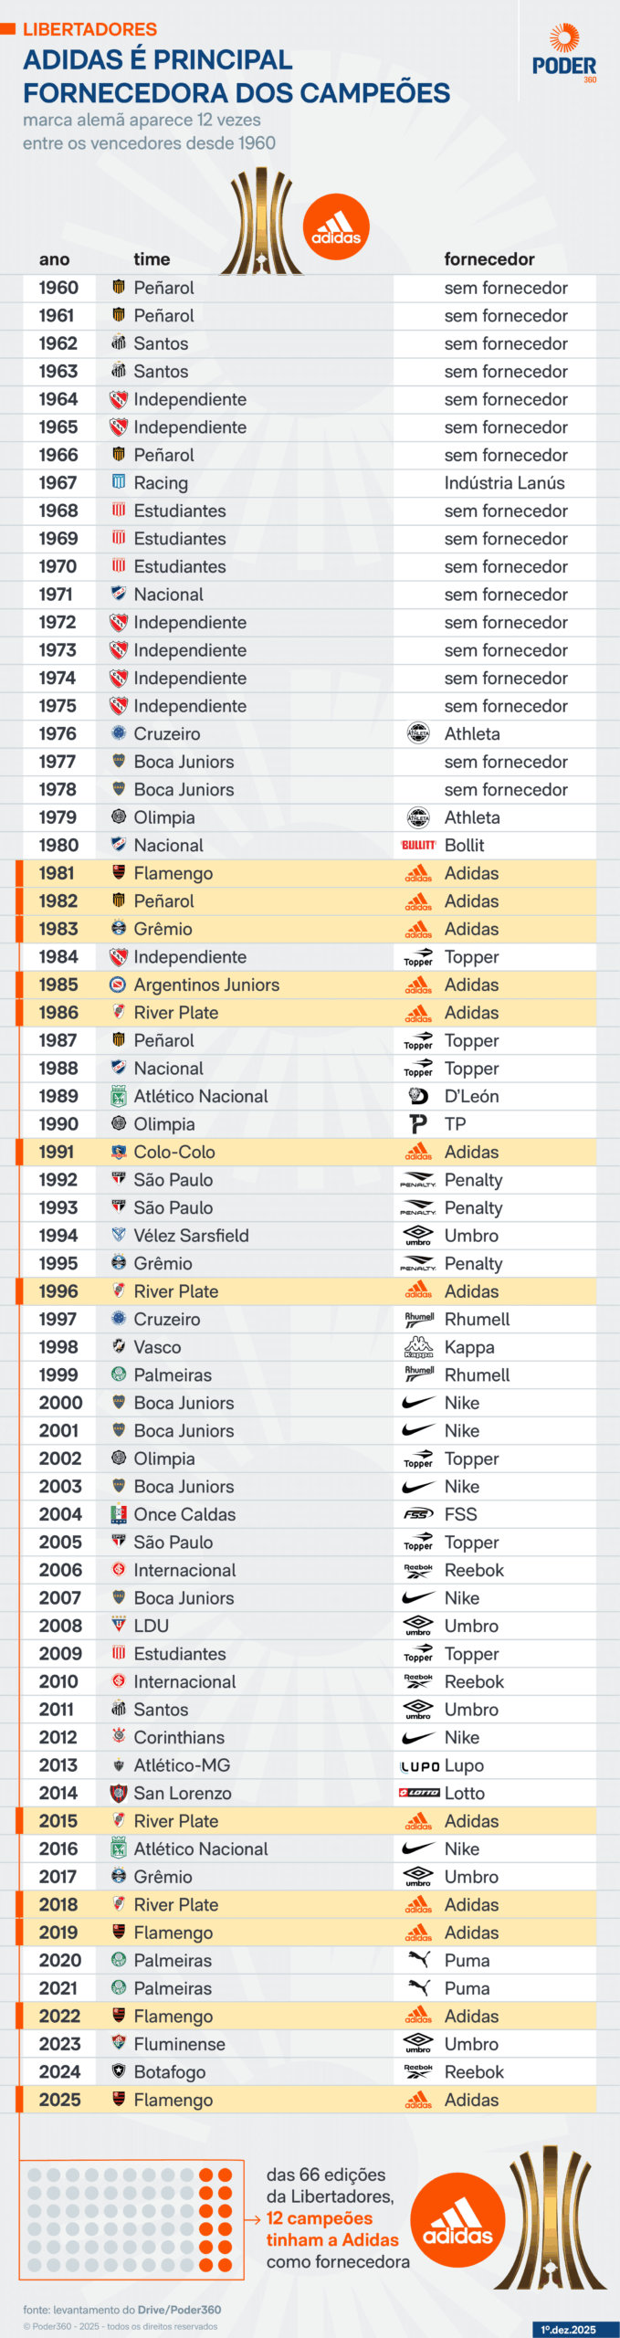Screen dimensions: 620x2338
Task: Click the Racing crest in the 1967 row
Action: coord(118,482)
